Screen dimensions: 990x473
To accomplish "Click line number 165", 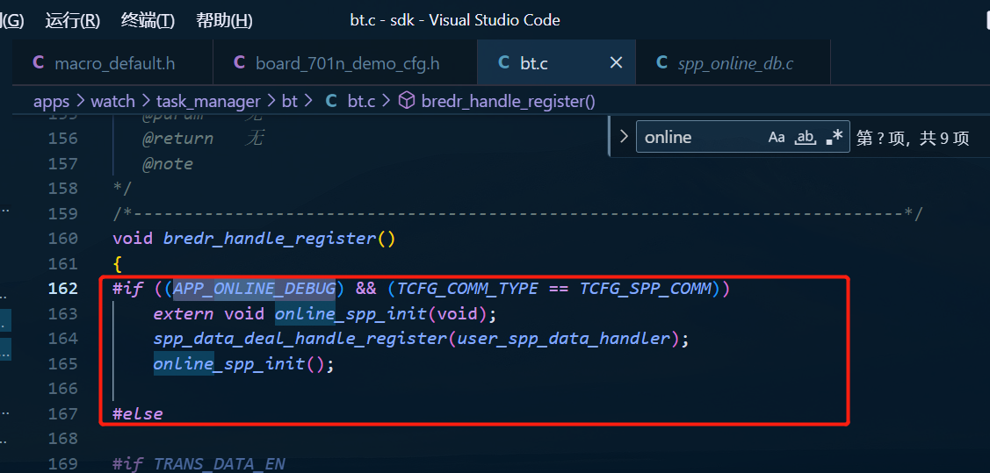I will click(x=63, y=363).
